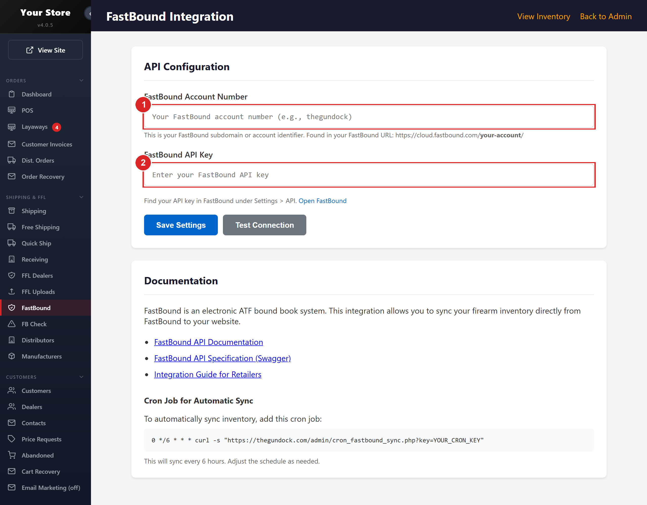Click the Customer Invoices envelope icon

click(12, 144)
